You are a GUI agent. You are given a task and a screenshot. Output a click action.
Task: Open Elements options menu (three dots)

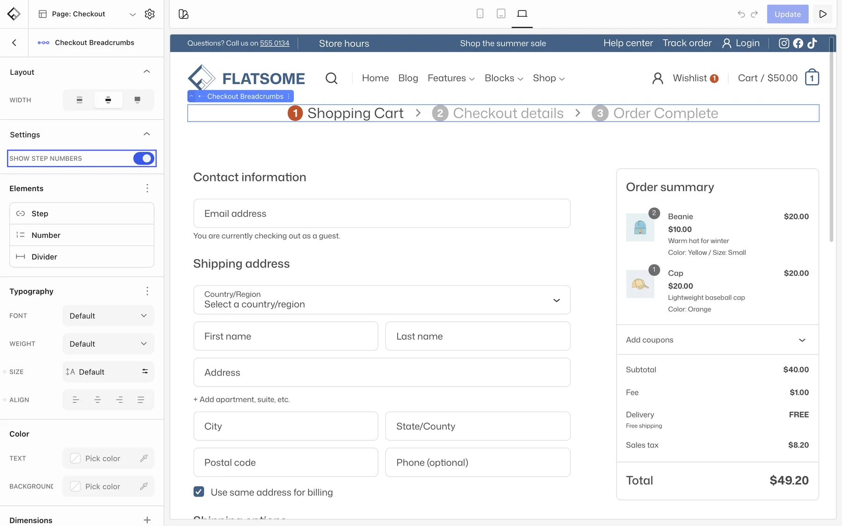coord(147,188)
